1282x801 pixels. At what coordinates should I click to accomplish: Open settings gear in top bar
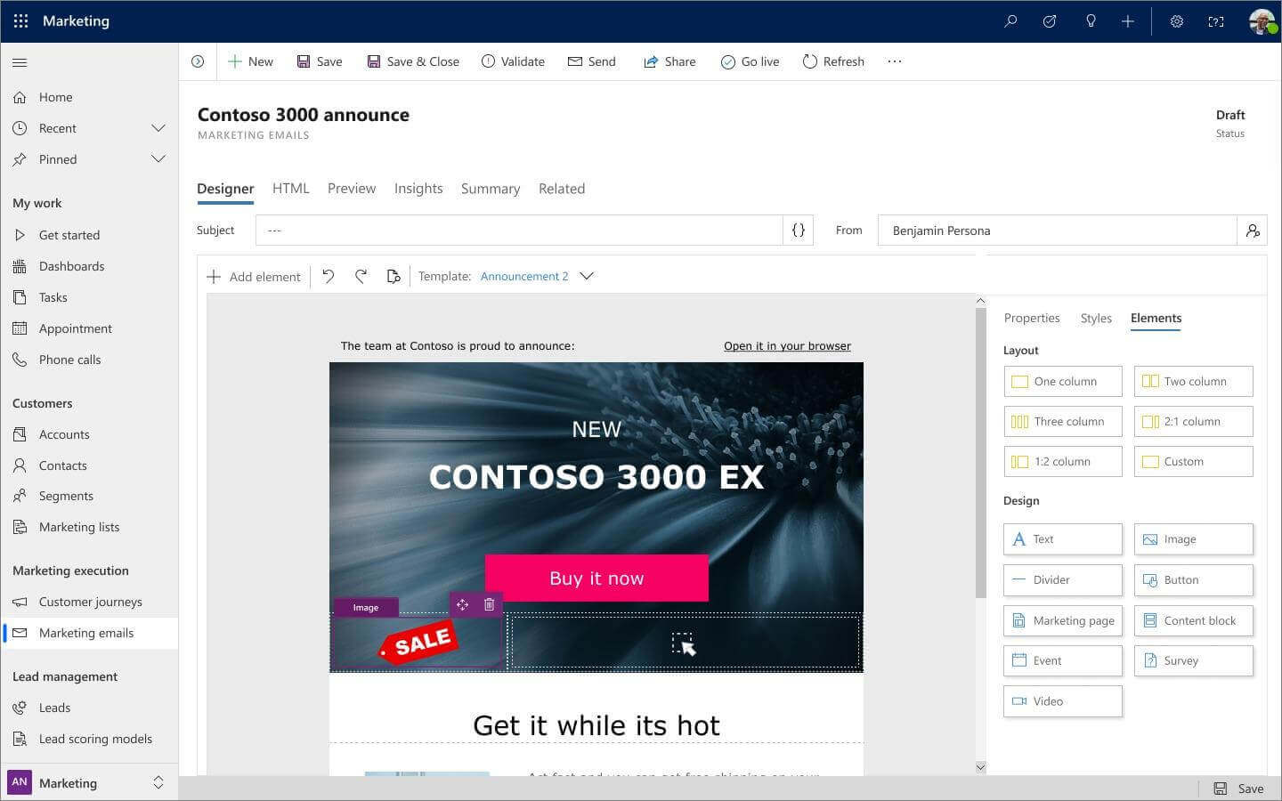(1176, 21)
